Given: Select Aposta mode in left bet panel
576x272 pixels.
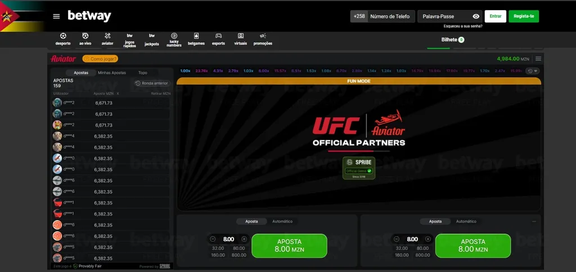Looking at the screenshot, I should [251, 221].
